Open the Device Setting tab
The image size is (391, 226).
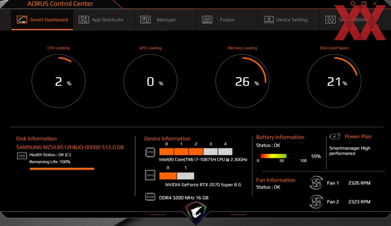[289, 20]
